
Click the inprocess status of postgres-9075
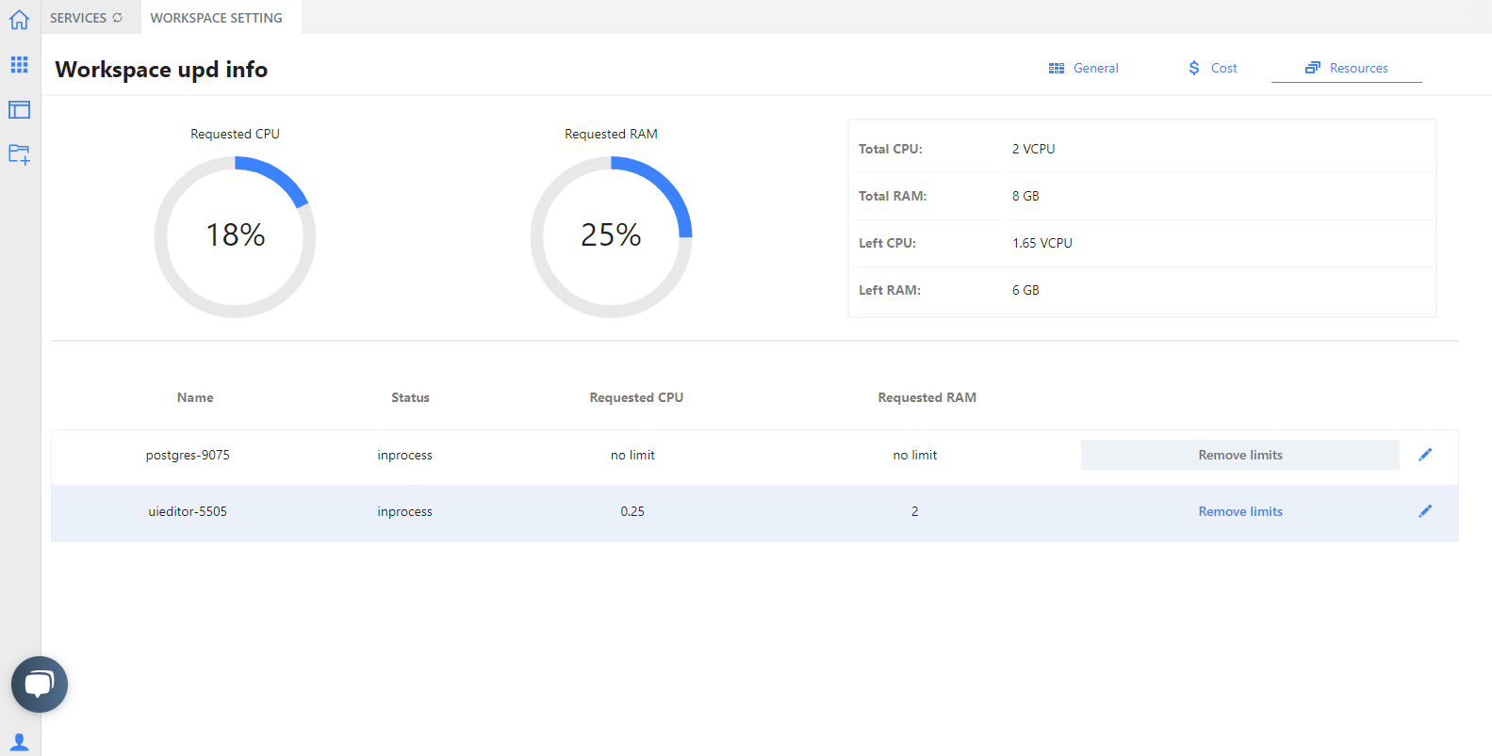405,455
